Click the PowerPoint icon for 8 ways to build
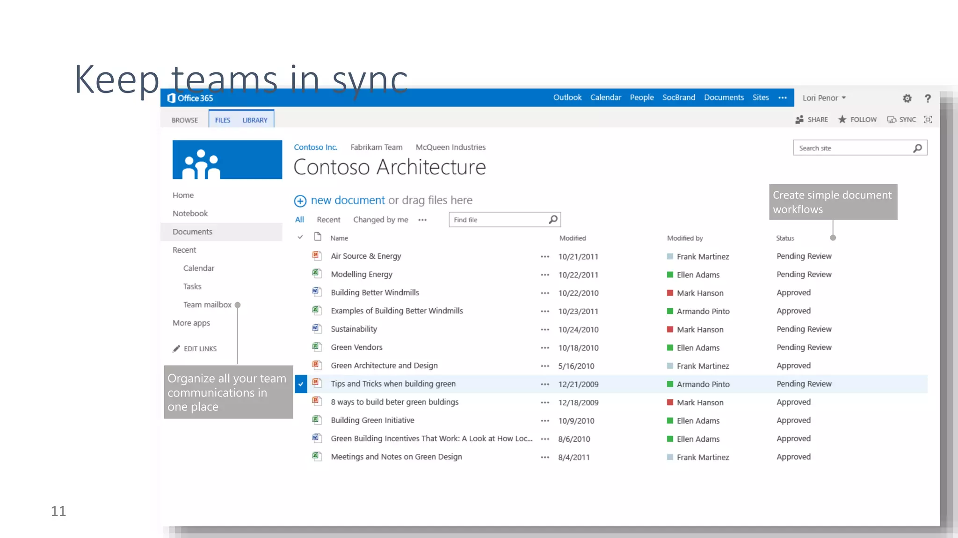The height and width of the screenshot is (538, 958). pos(317,401)
